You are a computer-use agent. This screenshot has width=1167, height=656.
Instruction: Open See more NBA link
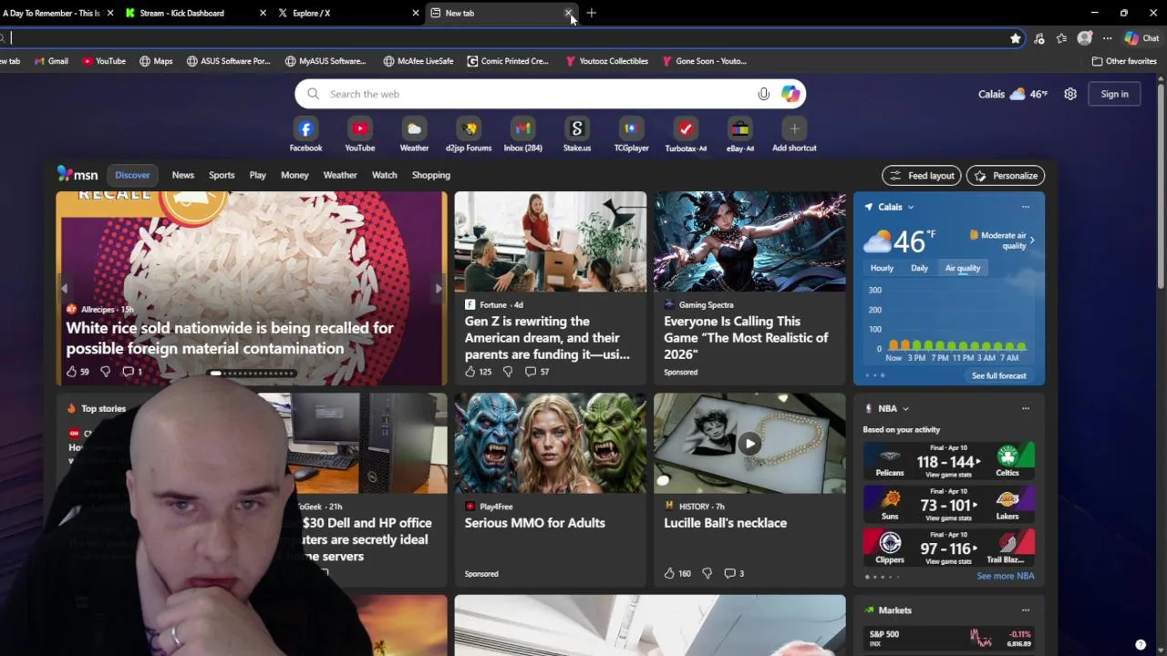(1006, 576)
